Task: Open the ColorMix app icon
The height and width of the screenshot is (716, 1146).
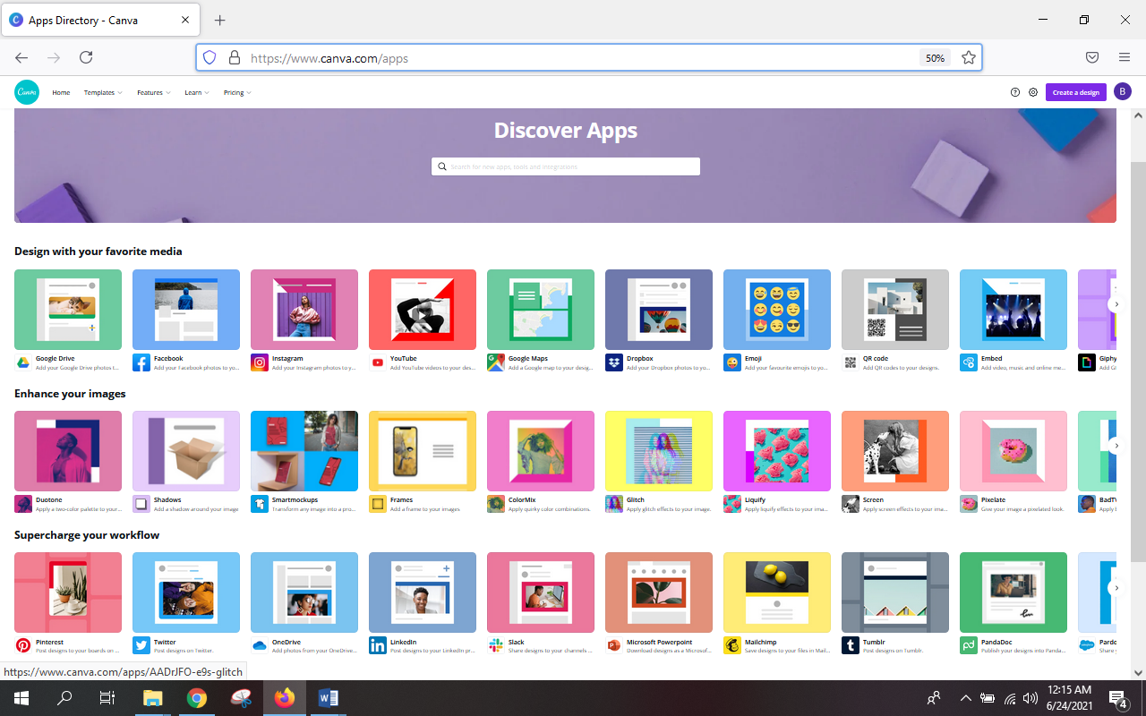Action: (496, 504)
